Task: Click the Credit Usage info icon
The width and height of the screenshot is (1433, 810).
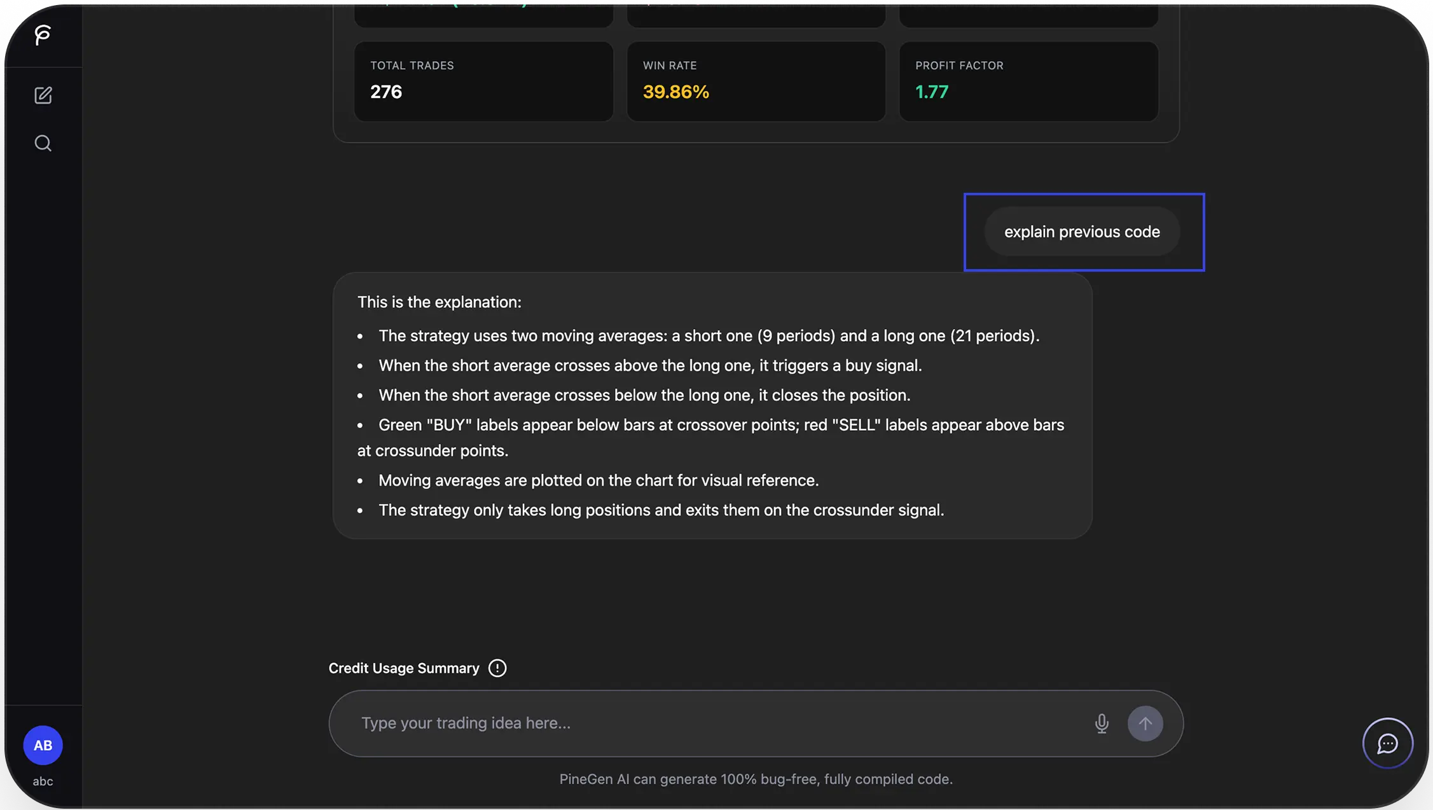Action: (x=497, y=668)
